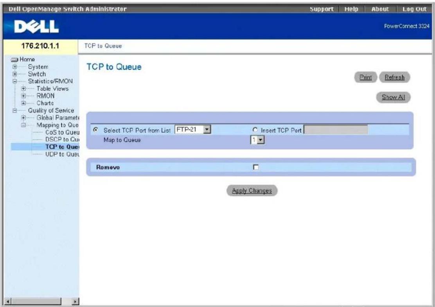The width and height of the screenshot is (435, 307).
Task: Expand the Switch tree node
Action: pos(15,74)
